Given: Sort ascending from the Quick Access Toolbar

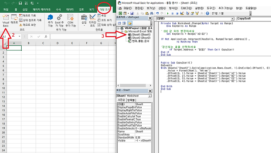Looking at the screenshot, I should [26, 3].
